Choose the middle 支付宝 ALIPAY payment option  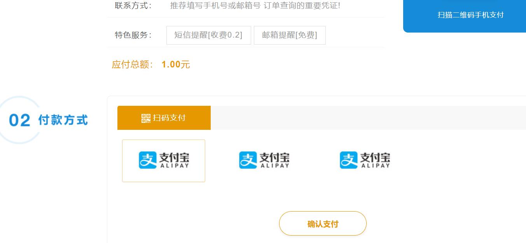tap(264, 160)
